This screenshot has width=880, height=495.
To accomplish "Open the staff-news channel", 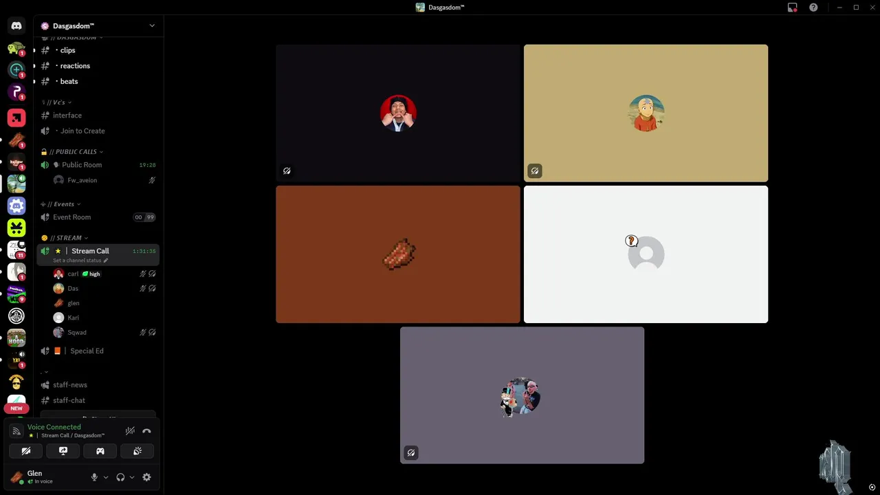I will (98, 385).
